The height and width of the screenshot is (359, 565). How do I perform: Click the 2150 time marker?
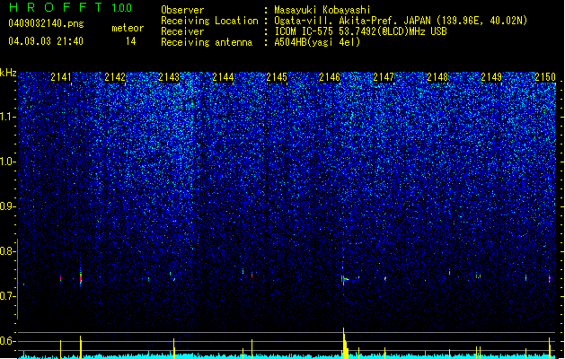click(x=545, y=77)
